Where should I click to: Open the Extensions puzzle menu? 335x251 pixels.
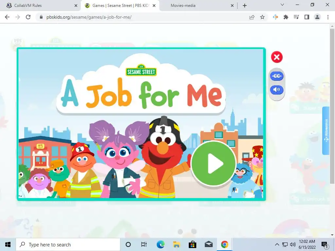point(286,17)
